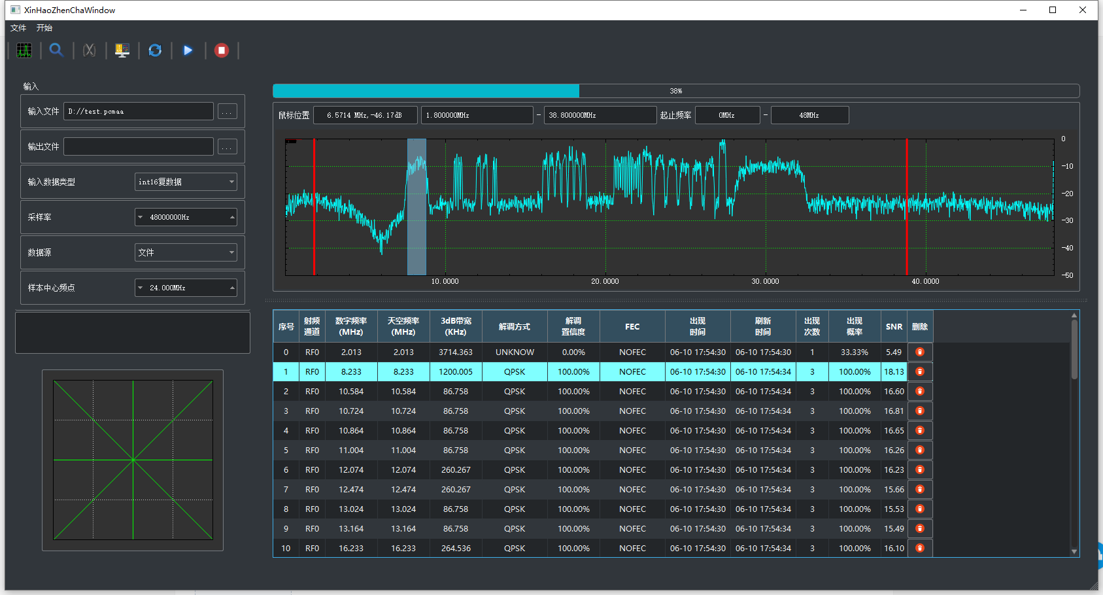Sort by 3dB带宽 (KHz) column header
The image size is (1103, 595).
456,326
